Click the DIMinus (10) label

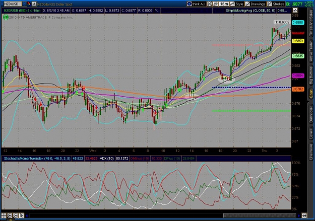click(140, 159)
